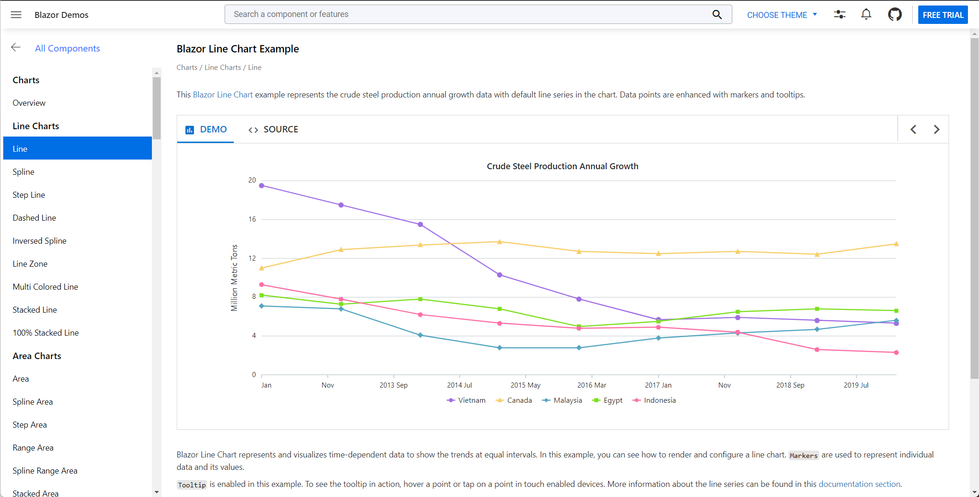Click Vietnam's first data point marker

[261, 186]
